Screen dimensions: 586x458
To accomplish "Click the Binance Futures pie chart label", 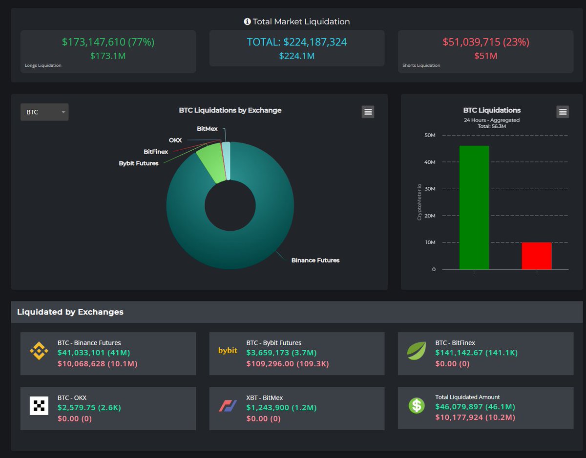I will tap(315, 260).
